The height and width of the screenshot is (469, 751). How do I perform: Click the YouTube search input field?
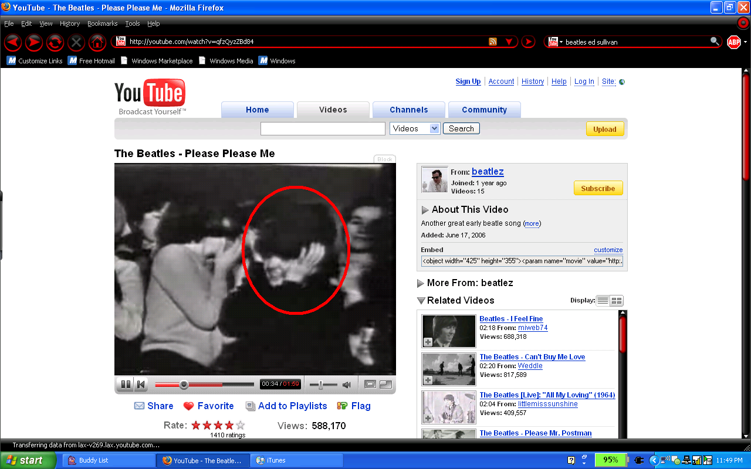click(x=323, y=128)
